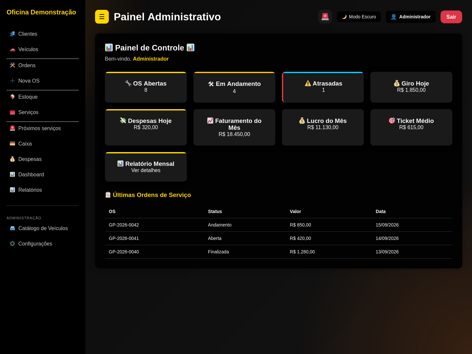
Task: Open the Despesas Hoje card
Action: point(146,127)
